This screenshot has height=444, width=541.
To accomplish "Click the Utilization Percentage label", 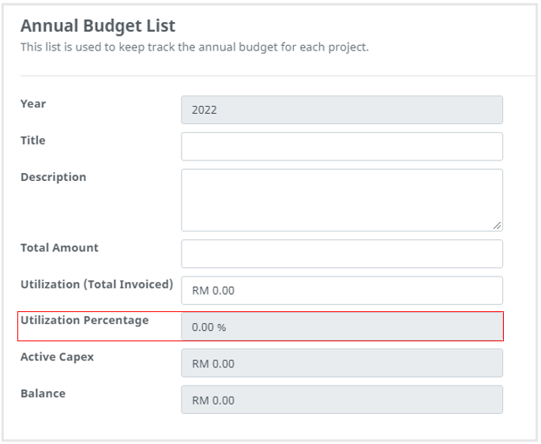I will click(x=85, y=321).
